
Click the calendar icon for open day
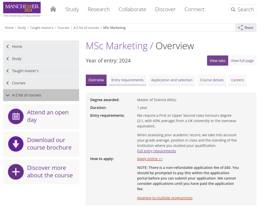coord(16,116)
